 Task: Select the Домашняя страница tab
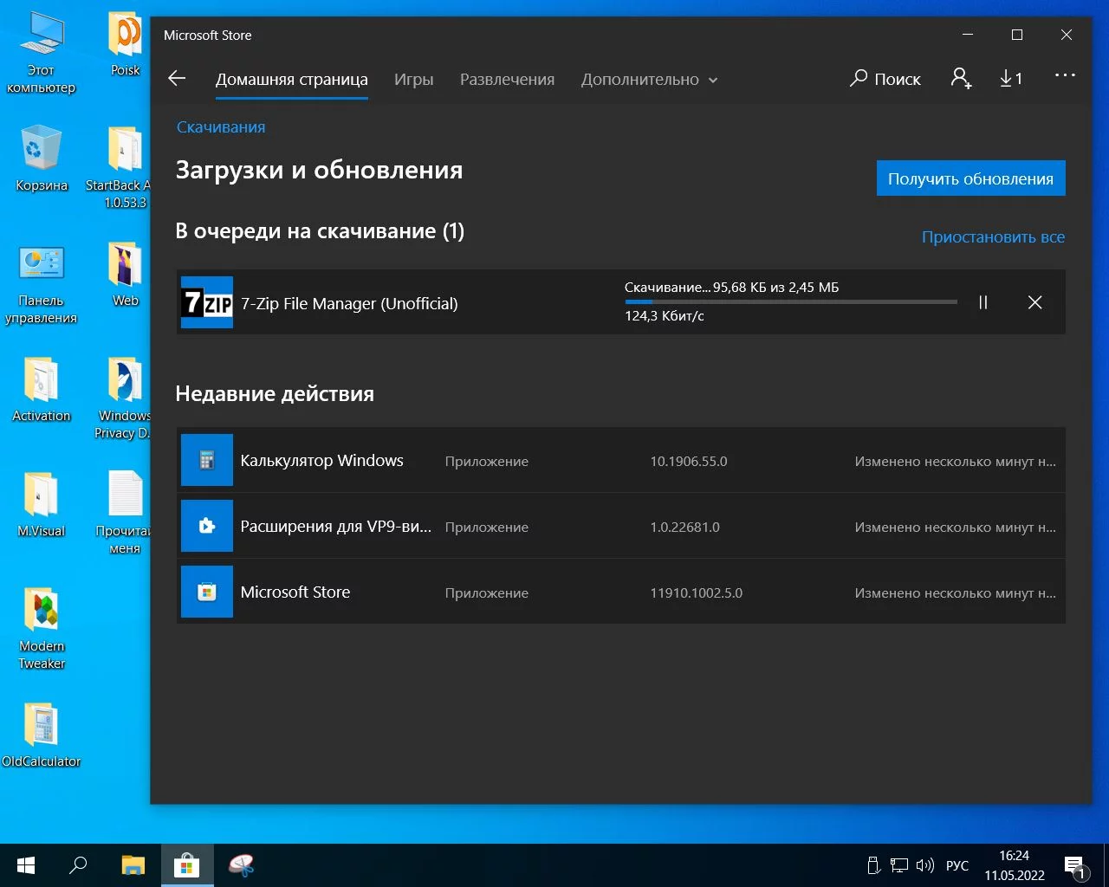click(291, 80)
